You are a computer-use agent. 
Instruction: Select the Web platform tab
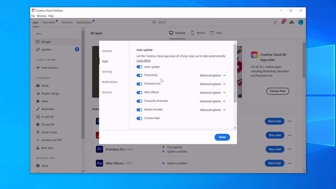(x=216, y=33)
